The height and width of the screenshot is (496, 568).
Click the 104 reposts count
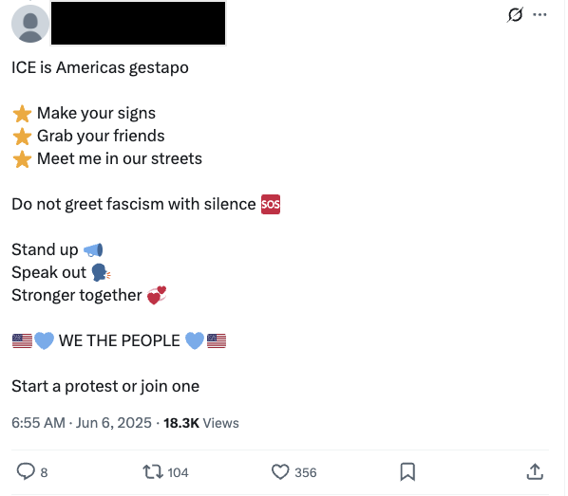[178, 472]
